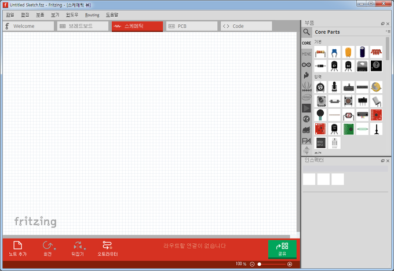394x271 pixels.
Task: Open the parts search magnifier
Action: pos(307,32)
